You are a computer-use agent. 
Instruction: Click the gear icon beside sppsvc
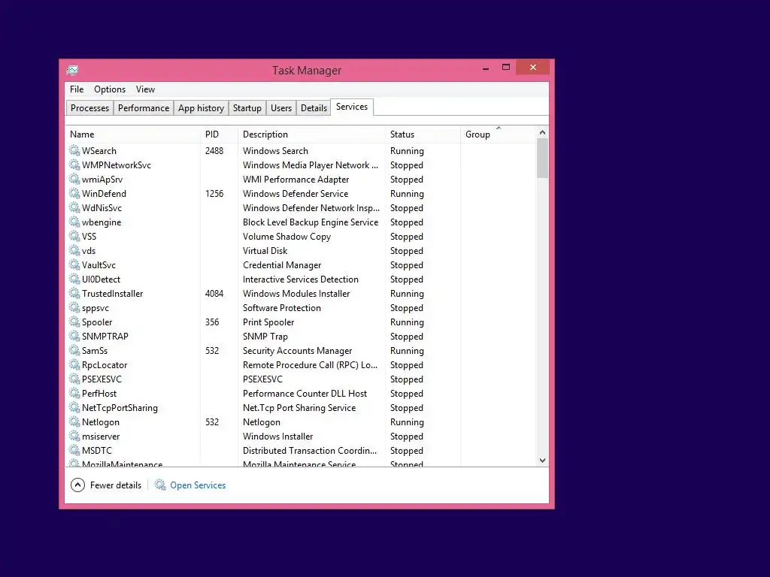[74, 307]
